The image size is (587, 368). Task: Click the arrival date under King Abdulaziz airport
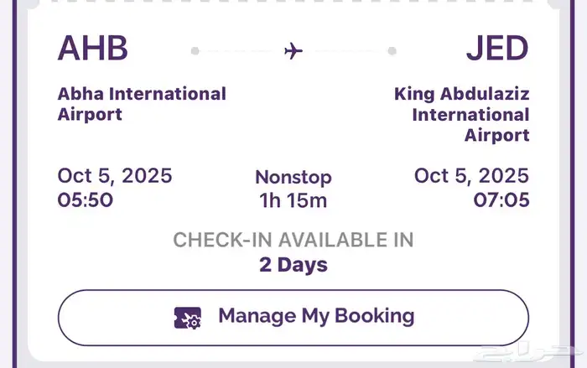[x=472, y=176]
